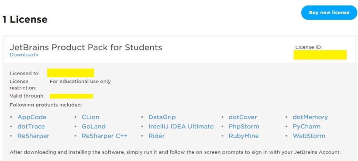The height and width of the screenshot is (161, 358).
Task: Click the JetBrains Product Pack for Students title
Action: point(86,47)
